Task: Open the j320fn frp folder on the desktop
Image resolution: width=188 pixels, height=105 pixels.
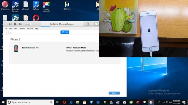Action: 67,5
